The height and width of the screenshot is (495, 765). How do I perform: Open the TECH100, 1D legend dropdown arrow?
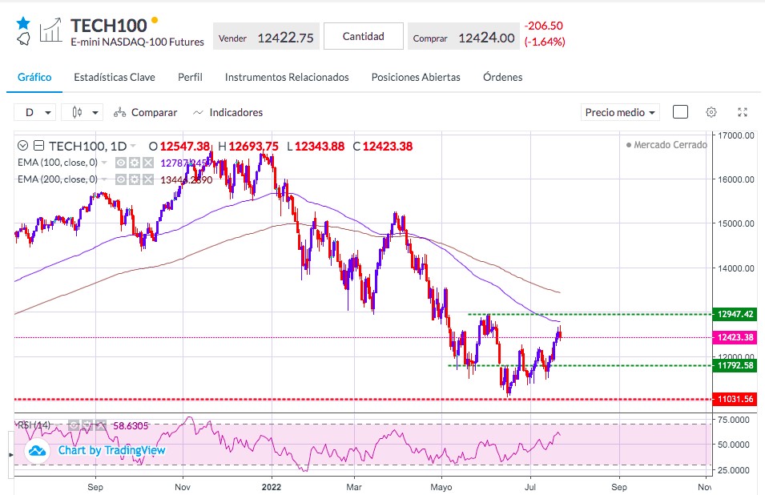click(x=133, y=146)
